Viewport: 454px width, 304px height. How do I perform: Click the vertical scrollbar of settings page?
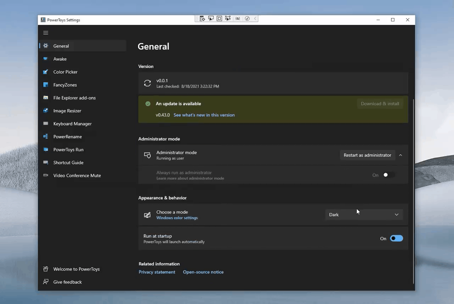(x=414, y=192)
